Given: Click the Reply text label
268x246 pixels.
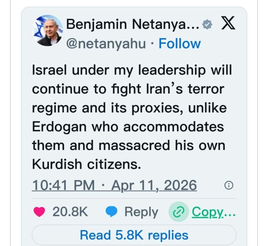Looking at the screenshot, I should coord(141,212).
